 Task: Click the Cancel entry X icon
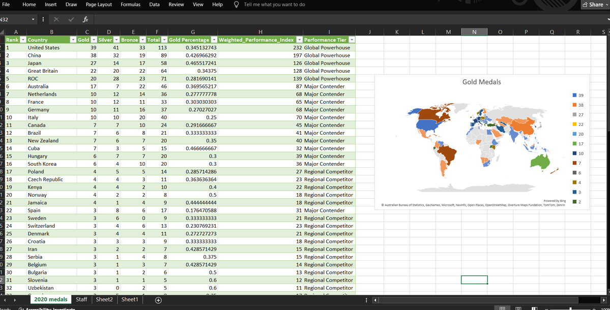click(56, 19)
